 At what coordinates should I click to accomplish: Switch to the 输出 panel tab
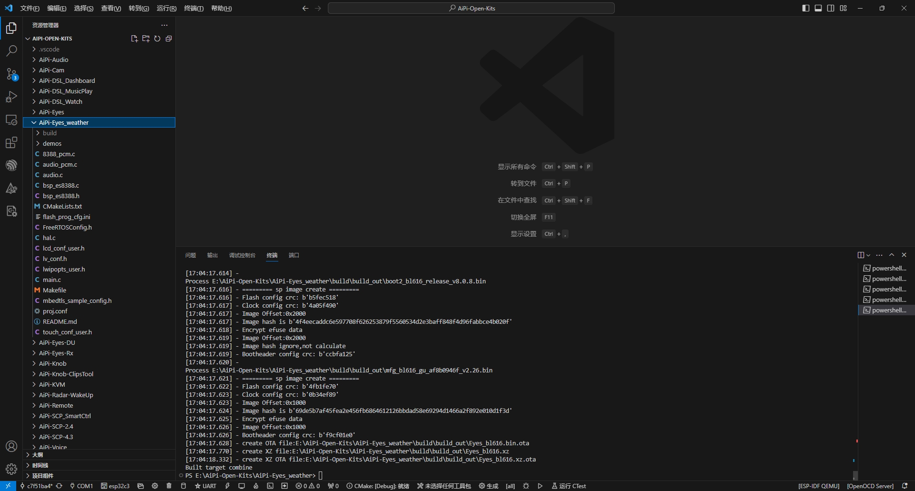click(213, 255)
